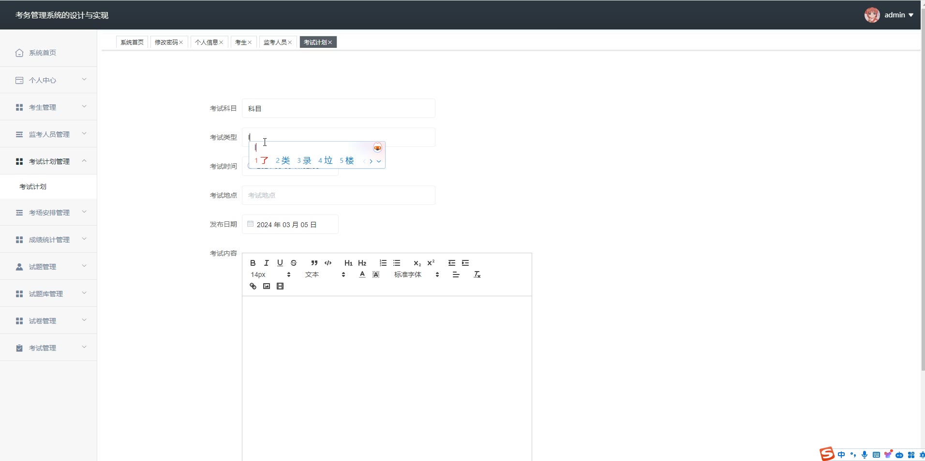
Task: Toggle bold formatting in the editor
Action: click(253, 263)
